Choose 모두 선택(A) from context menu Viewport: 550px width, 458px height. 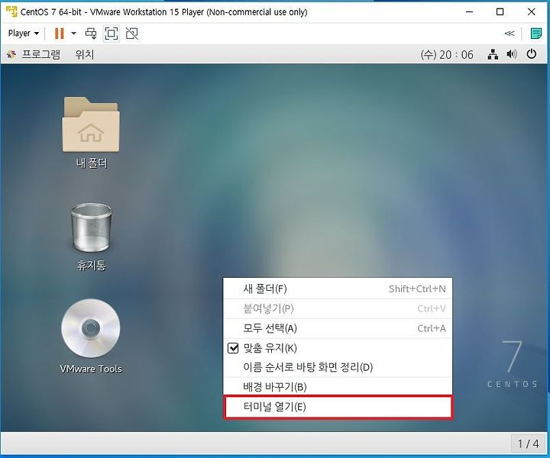pos(338,328)
